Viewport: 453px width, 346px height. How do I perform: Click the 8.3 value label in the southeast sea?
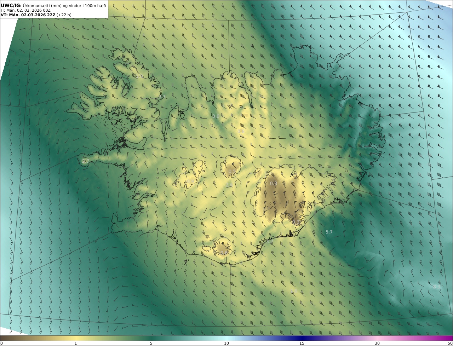[x=437, y=287]
